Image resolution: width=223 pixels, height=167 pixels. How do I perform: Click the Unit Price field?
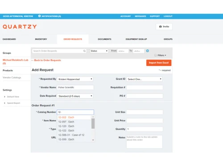pyautogui.click(x=145, y=121)
